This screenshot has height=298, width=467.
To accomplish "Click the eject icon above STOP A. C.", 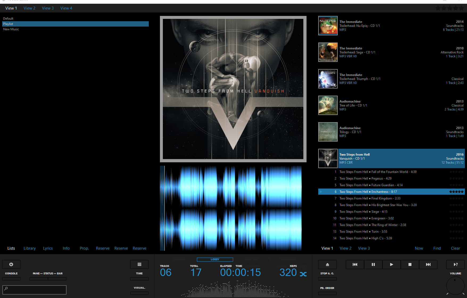I will [327, 264].
